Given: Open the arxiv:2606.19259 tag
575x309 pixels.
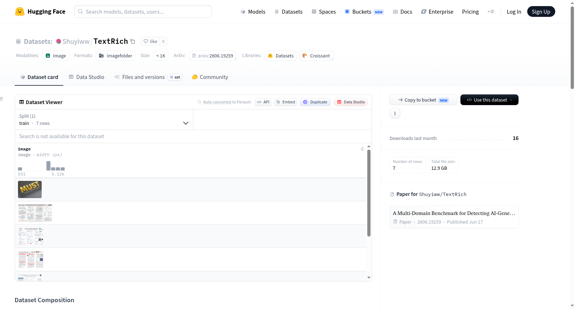Looking at the screenshot, I should [x=212, y=56].
